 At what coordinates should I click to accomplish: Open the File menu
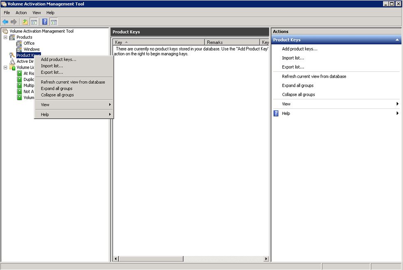(x=7, y=13)
